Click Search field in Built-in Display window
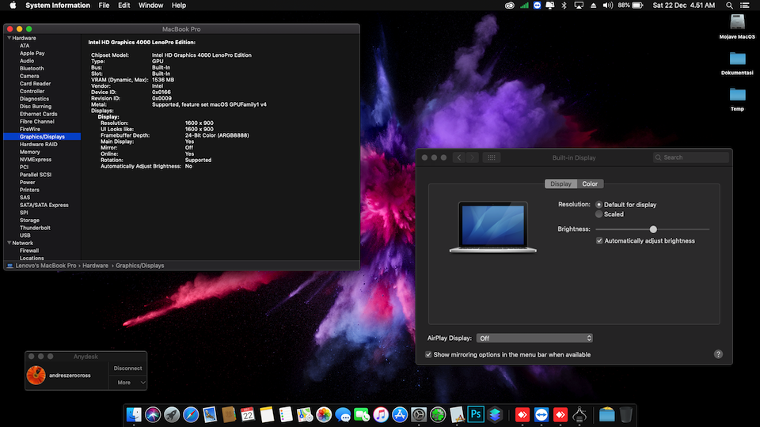Image resolution: width=760 pixels, height=427 pixels. tap(690, 157)
